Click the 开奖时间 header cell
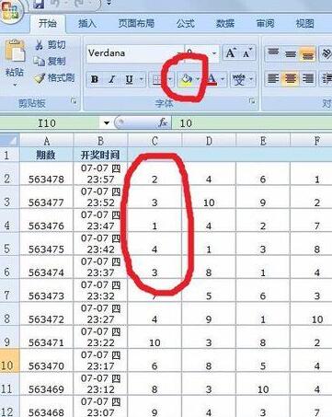 coord(100,155)
